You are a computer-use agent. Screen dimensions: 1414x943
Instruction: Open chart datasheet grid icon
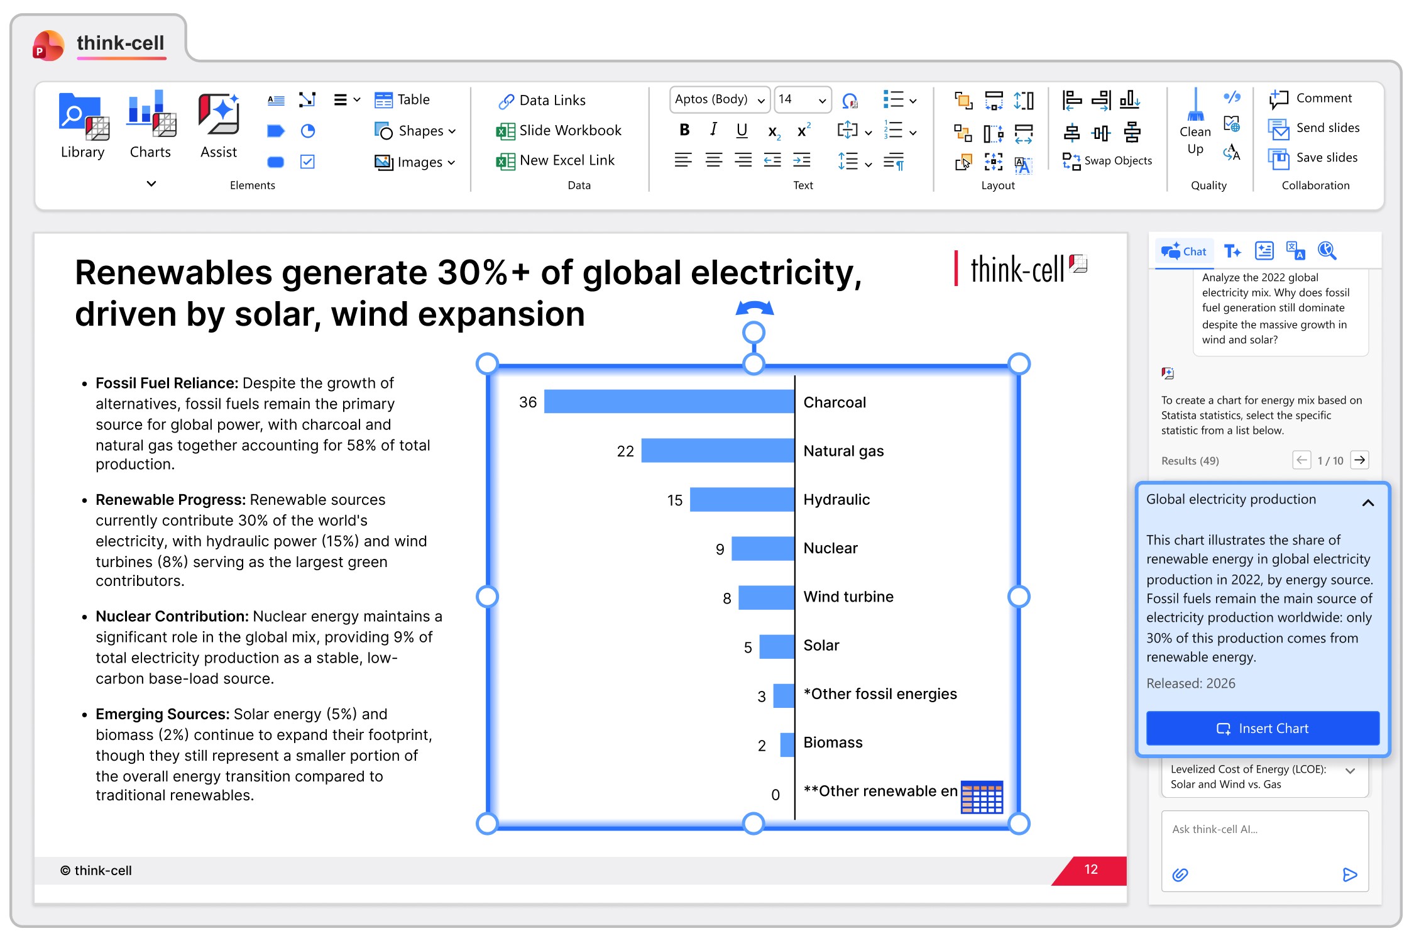click(x=982, y=797)
